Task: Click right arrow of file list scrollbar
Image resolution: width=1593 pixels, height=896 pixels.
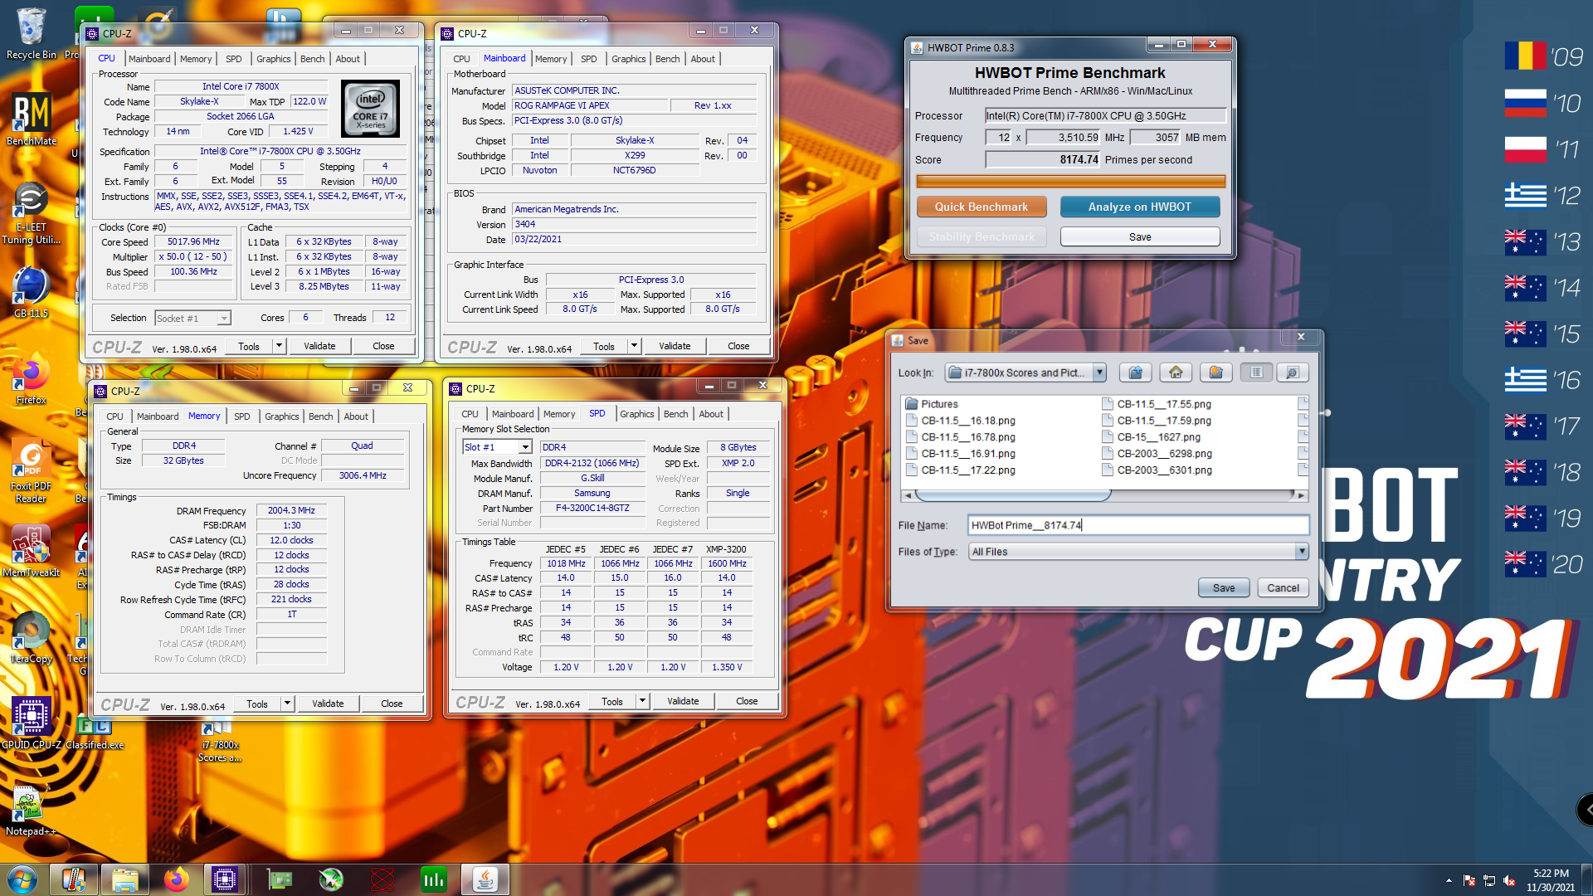Action: point(1300,495)
